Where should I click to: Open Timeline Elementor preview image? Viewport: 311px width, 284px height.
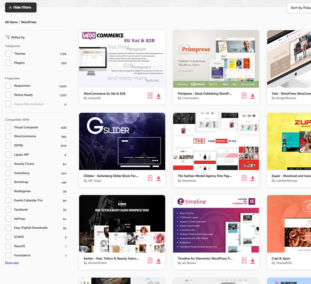pyautogui.click(x=216, y=224)
